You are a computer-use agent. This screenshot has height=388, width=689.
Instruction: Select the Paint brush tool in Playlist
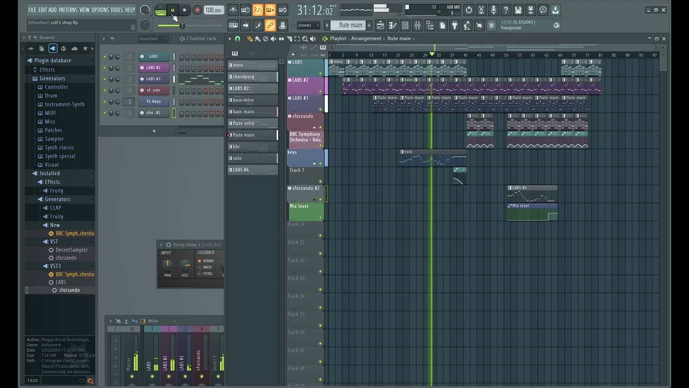[257, 39]
